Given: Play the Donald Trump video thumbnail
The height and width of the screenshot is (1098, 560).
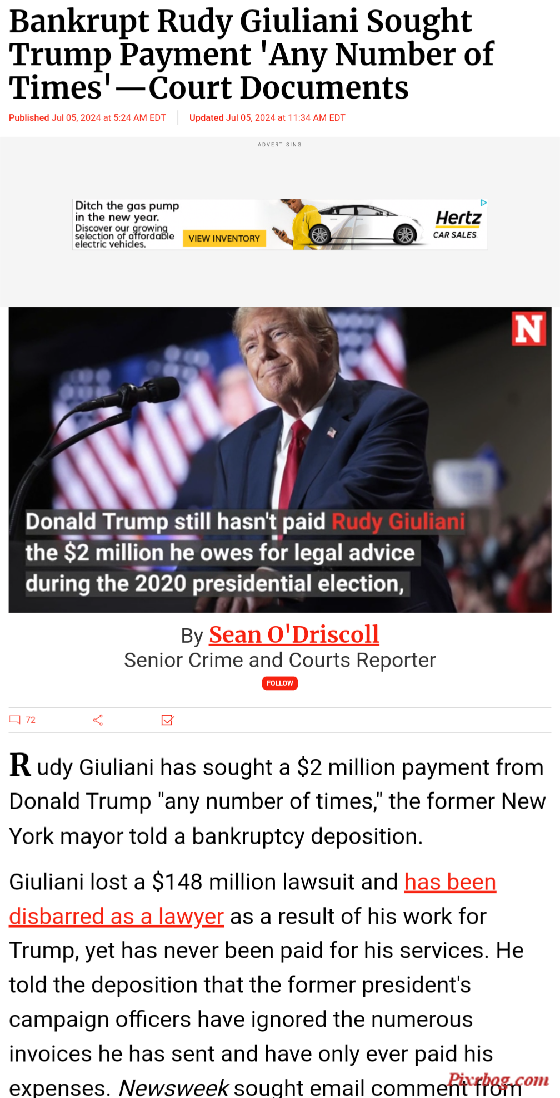Looking at the screenshot, I should (x=280, y=460).
